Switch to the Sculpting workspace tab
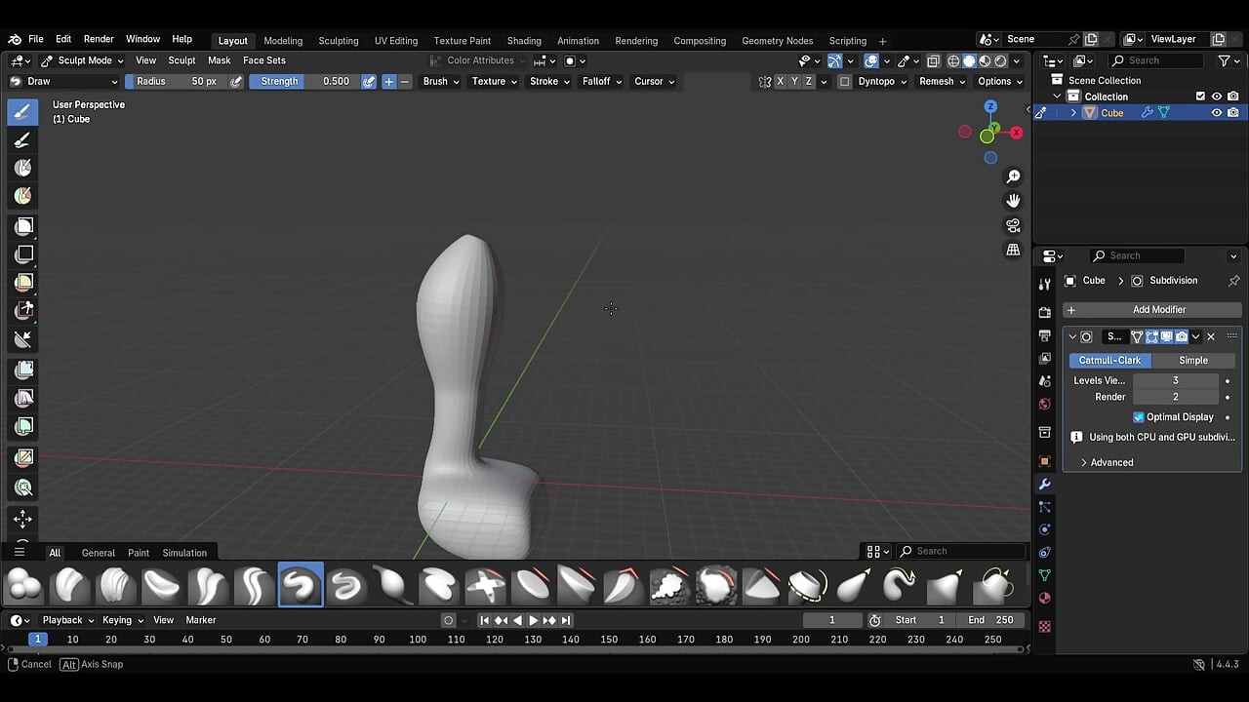The height and width of the screenshot is (702, 1249). [339, 41]
